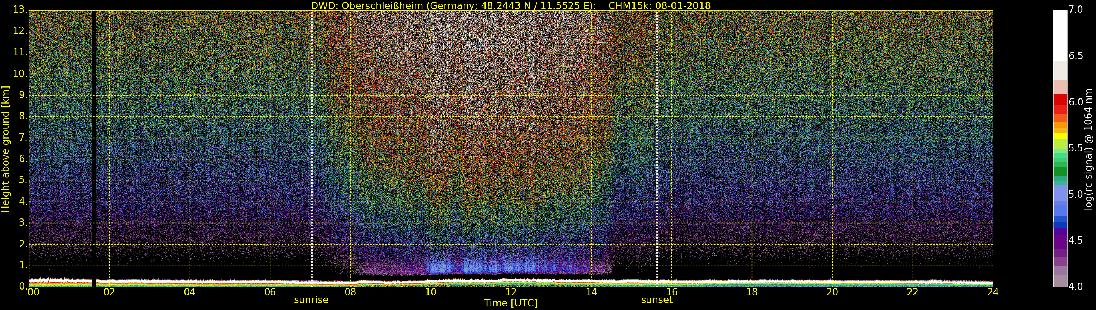Image resolution: width=1096 pixels, height=310 pixels.
Task: Select the 00 tick on the time axis
Action: click(x=33, y=292)
